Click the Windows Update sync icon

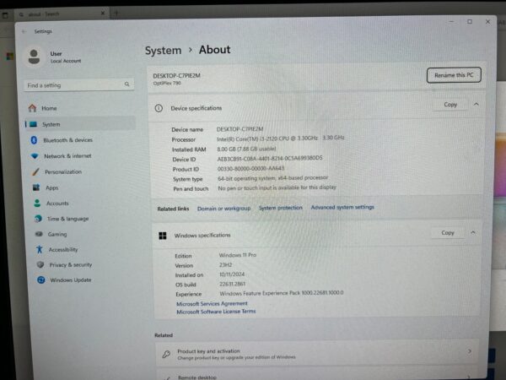click(41, 280)
